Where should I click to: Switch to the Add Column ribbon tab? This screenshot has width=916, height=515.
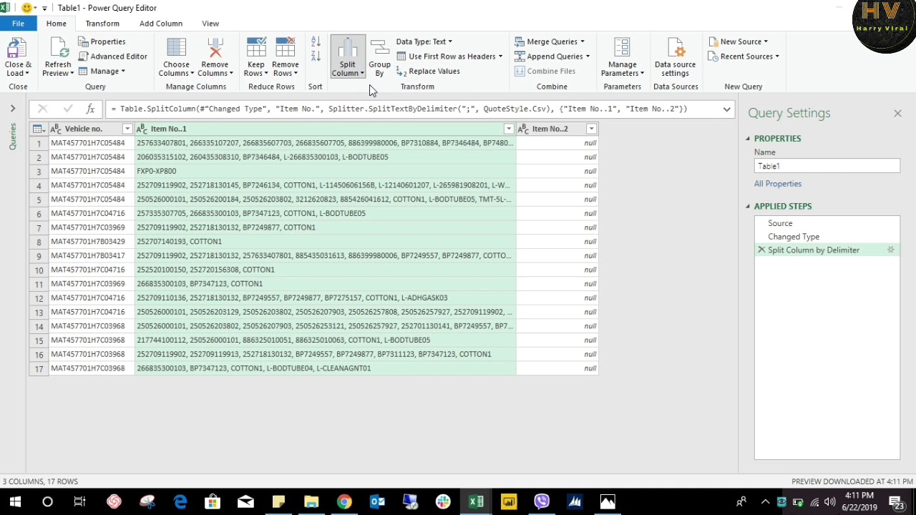tap(161, 24)
